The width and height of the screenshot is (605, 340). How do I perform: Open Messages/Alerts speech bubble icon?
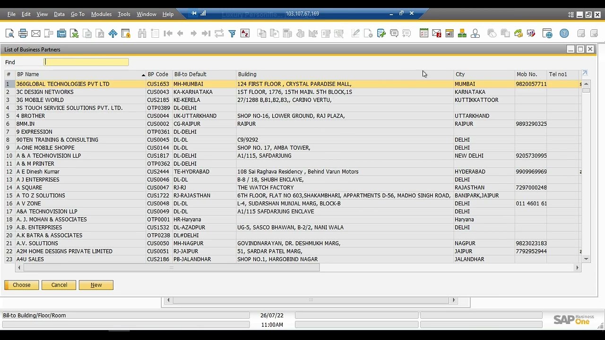pos(394,34)
